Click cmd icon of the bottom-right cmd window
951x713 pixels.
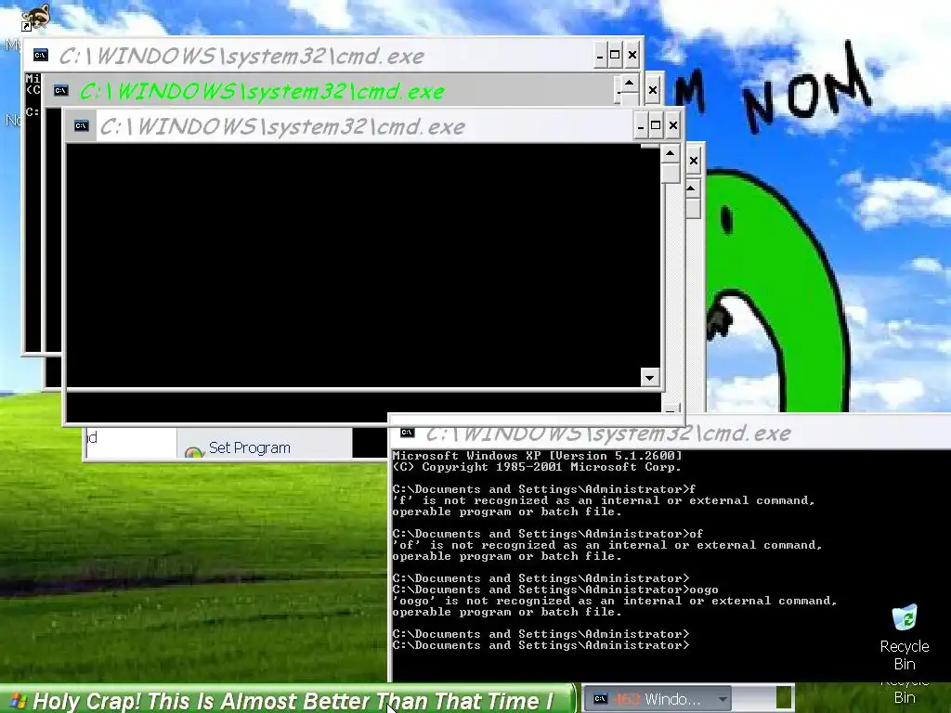(408, 433)
